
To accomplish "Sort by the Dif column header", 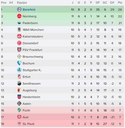I will pyautogui.click(x=112, y=3).
